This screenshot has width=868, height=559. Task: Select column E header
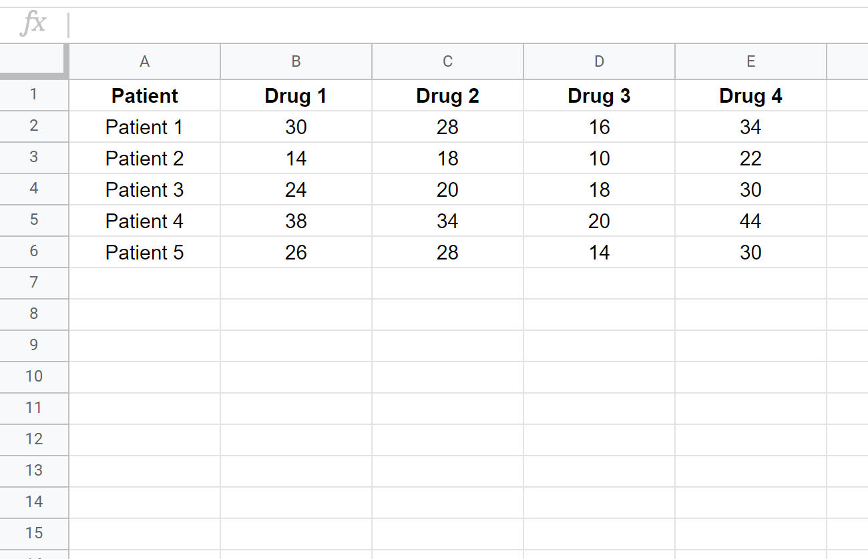[751, 61]
